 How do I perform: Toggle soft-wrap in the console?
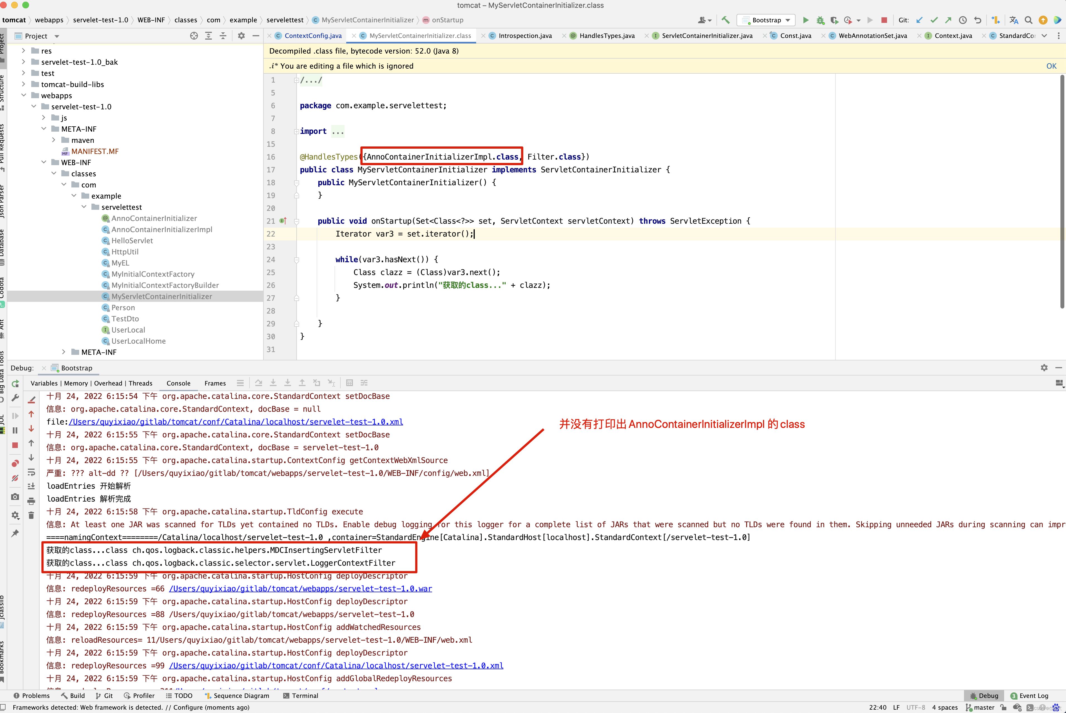pos(31,472)
